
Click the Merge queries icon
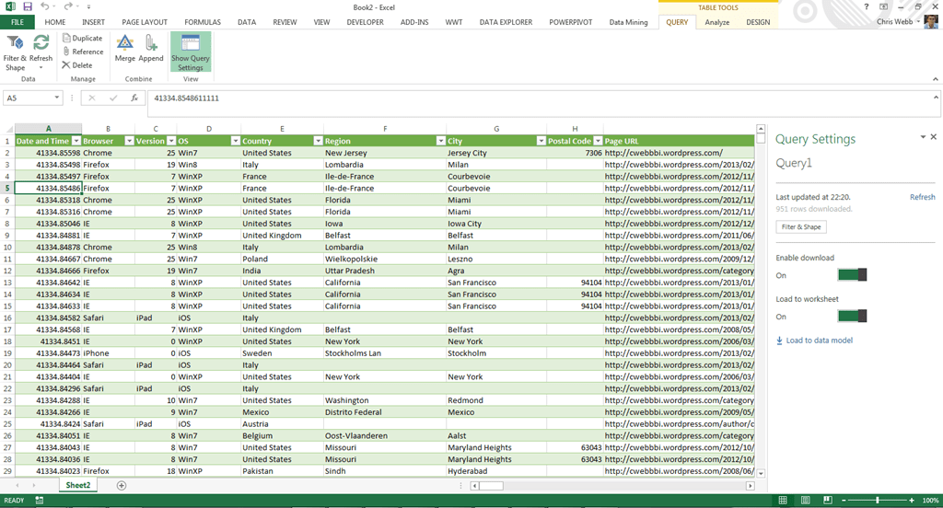coord(125,50)
